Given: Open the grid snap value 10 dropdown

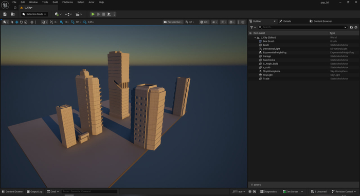Looking at the screenshot, I should coord(66,22).
